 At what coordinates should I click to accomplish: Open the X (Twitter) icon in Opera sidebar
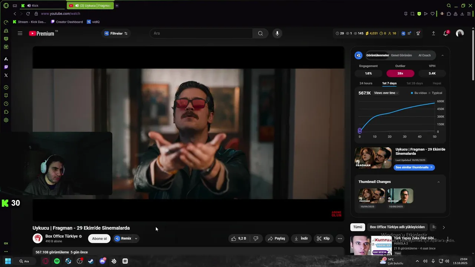click(x=6, y=75)
